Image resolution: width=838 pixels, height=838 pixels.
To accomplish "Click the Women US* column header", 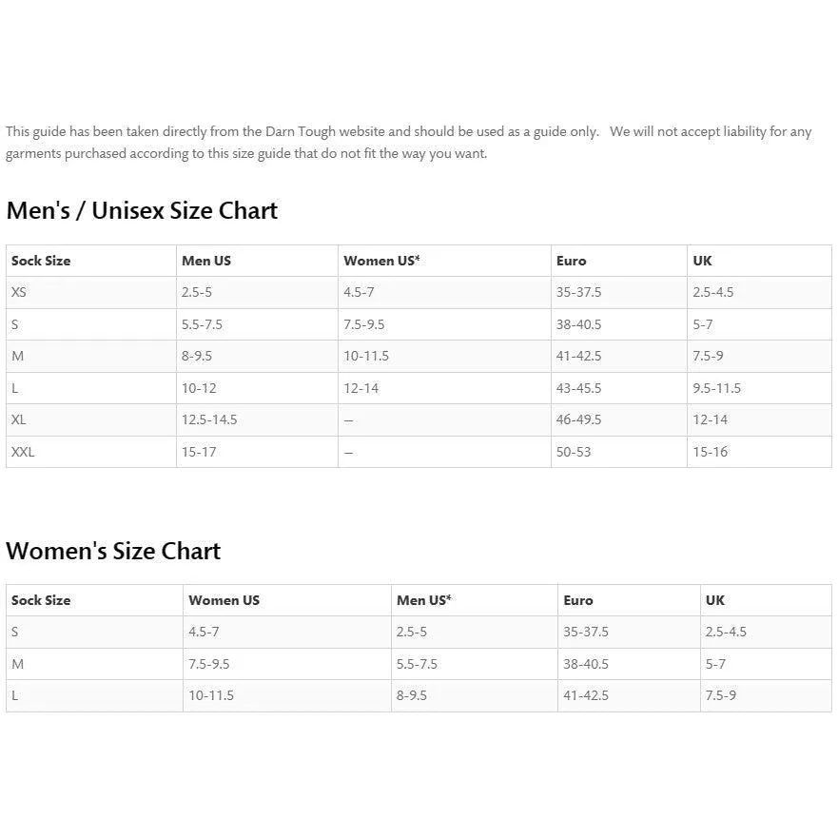I will pos(381,261).
